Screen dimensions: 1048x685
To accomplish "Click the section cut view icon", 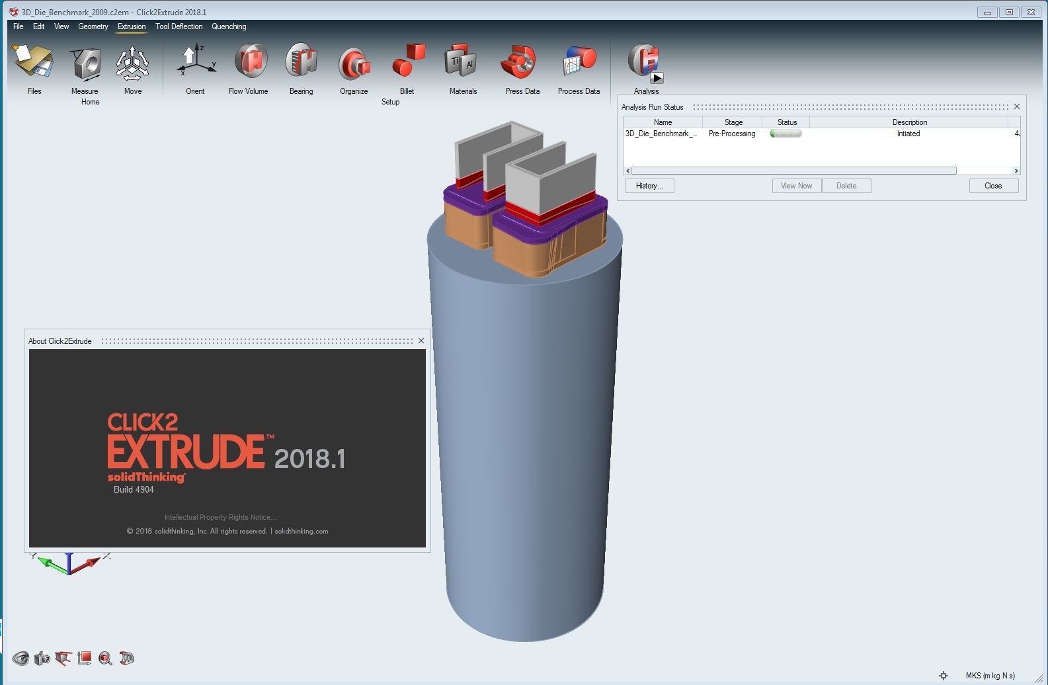I will (x=63, y=659).
